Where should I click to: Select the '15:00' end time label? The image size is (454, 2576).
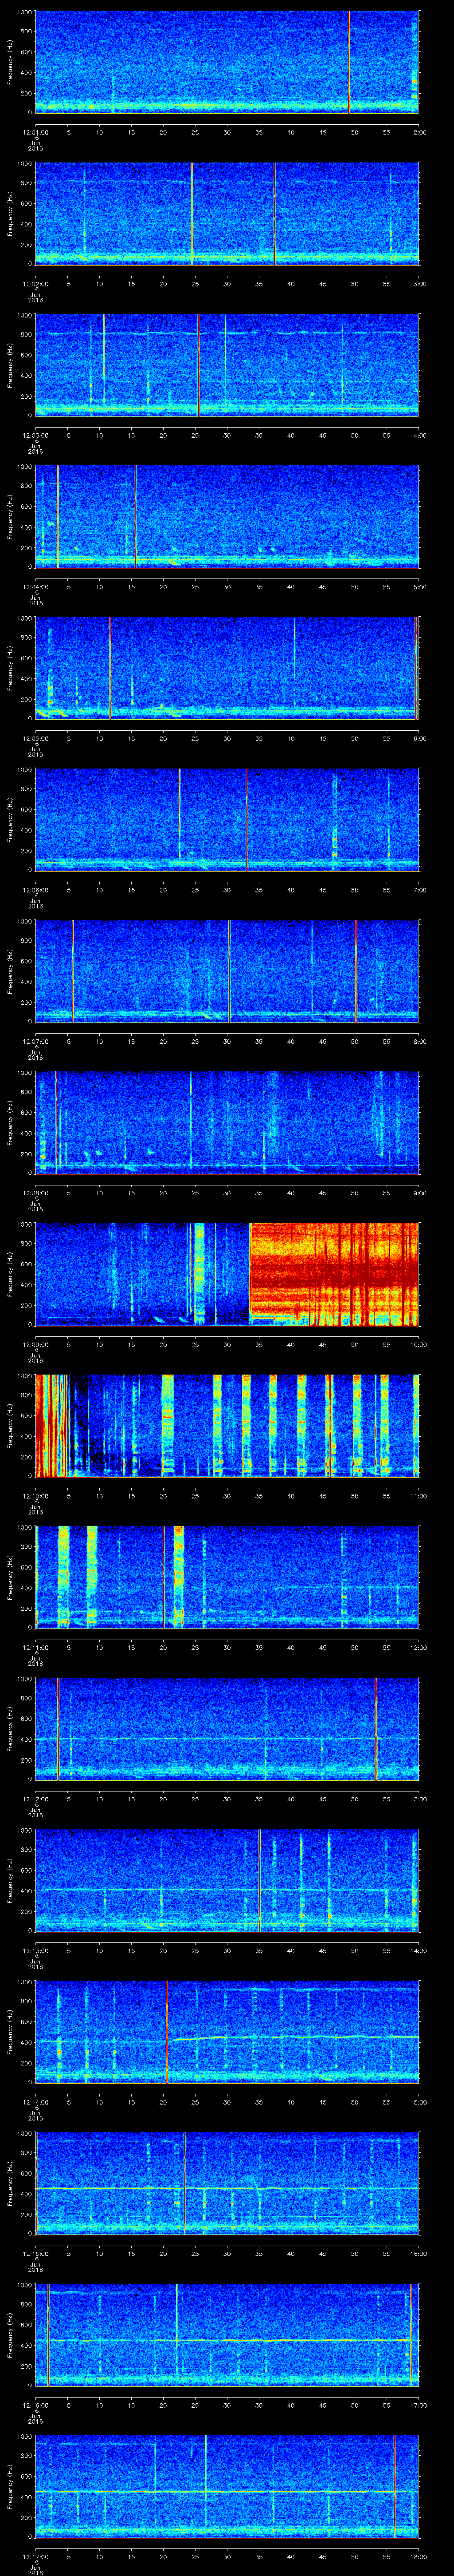pos(418,2102)
